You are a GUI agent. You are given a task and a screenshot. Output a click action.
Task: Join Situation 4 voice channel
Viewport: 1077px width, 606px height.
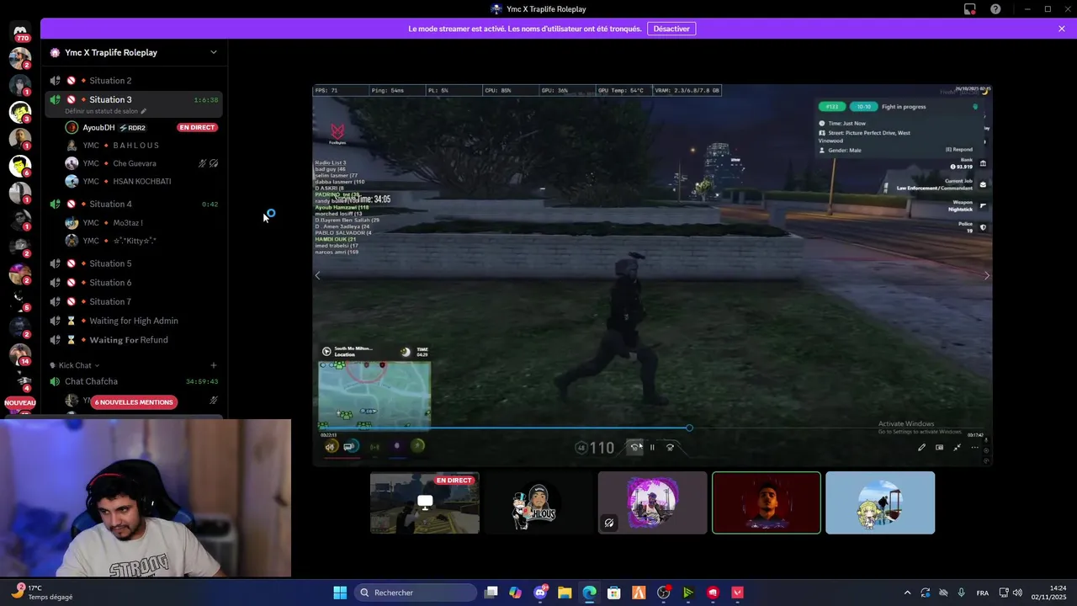pyautogui.click(x=135, y=204)
